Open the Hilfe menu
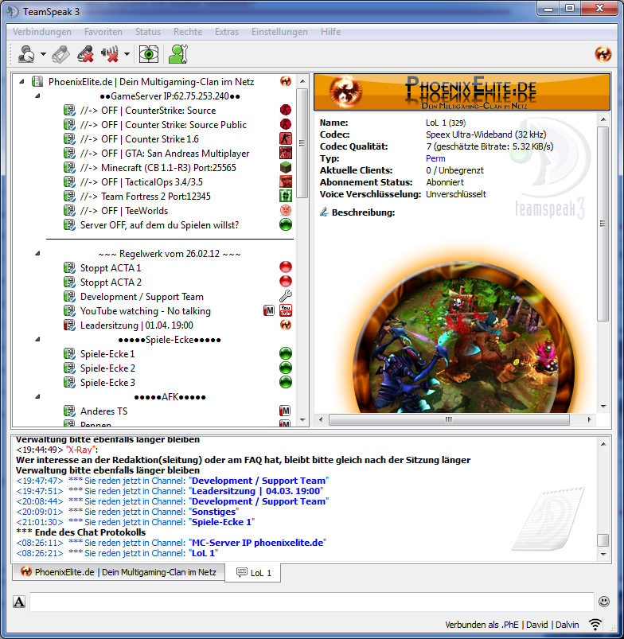The image size is (624, 639). coord(330,32)
